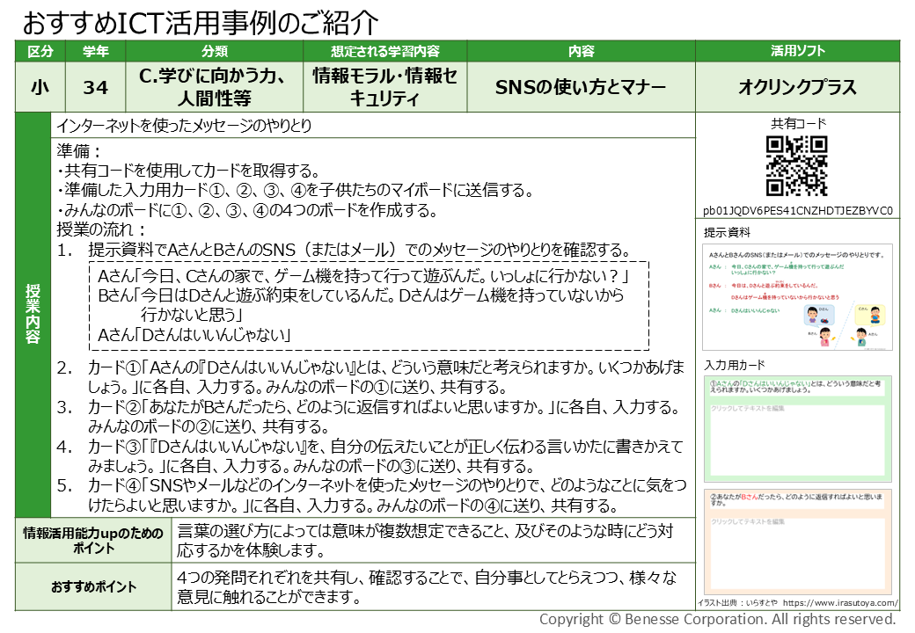
Task: Click the Dさん speech bubble icon
Action: pyautogui.click(x=819, y=315)
